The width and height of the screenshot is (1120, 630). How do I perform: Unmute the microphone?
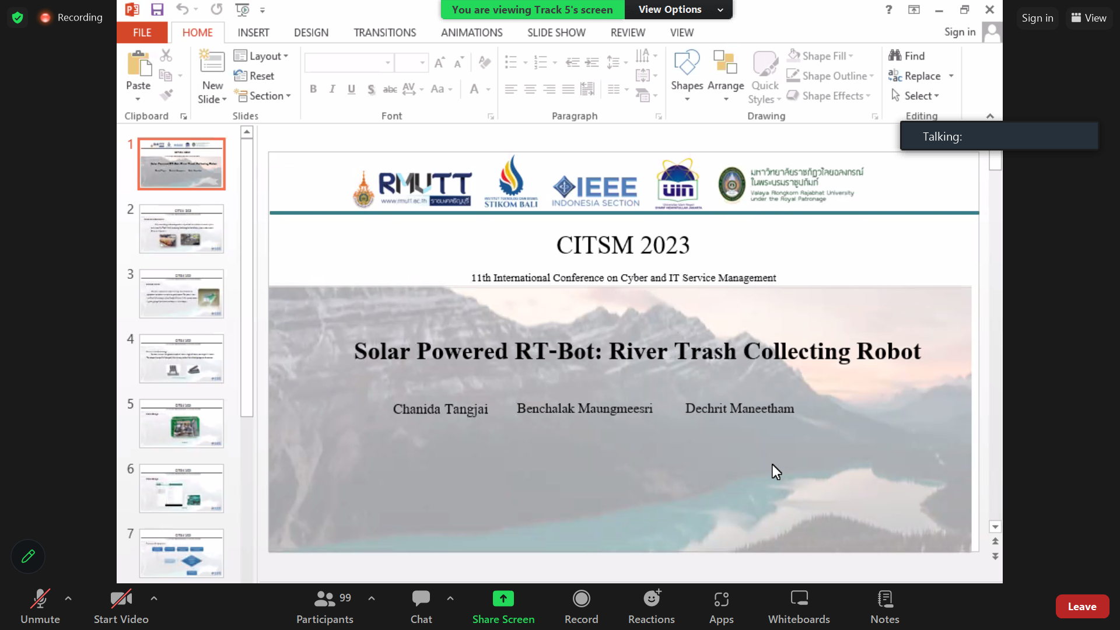pyautogui.click(x=40, y=607)
